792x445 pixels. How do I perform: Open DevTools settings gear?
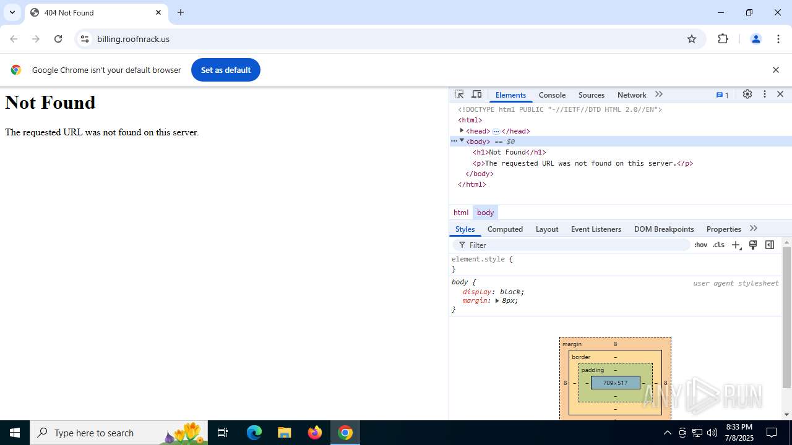pos(747,95)
